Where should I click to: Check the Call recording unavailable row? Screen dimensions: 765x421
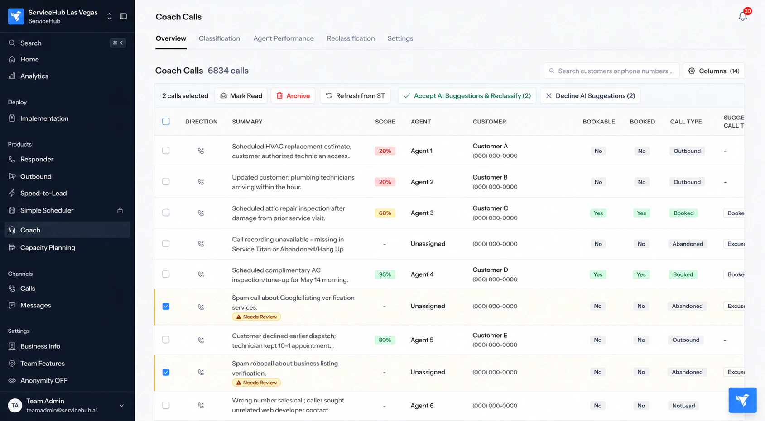pos(166,243)
